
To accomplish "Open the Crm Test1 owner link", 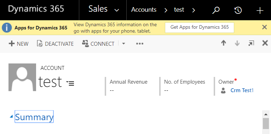I will 242,90.
